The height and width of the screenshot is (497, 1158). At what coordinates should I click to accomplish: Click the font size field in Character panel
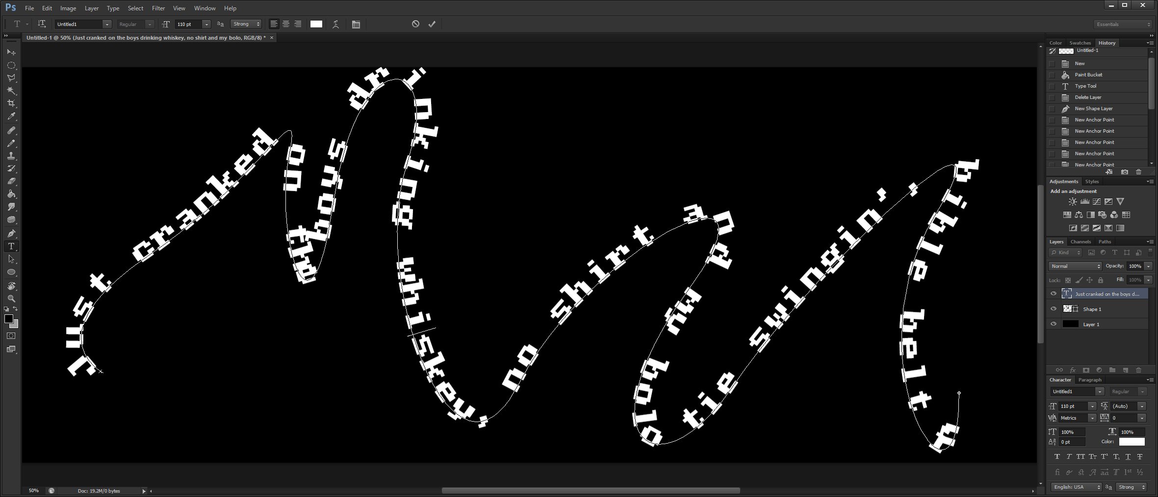click(x=1072, y=406)
